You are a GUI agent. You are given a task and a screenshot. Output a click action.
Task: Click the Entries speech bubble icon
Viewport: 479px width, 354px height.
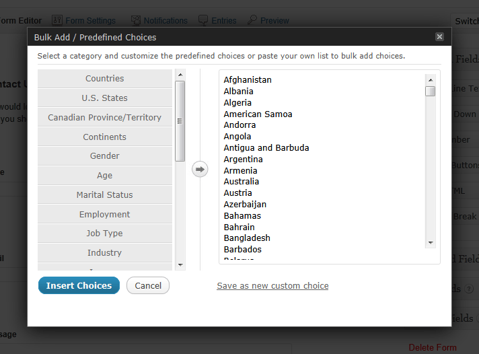click(203, 20)
